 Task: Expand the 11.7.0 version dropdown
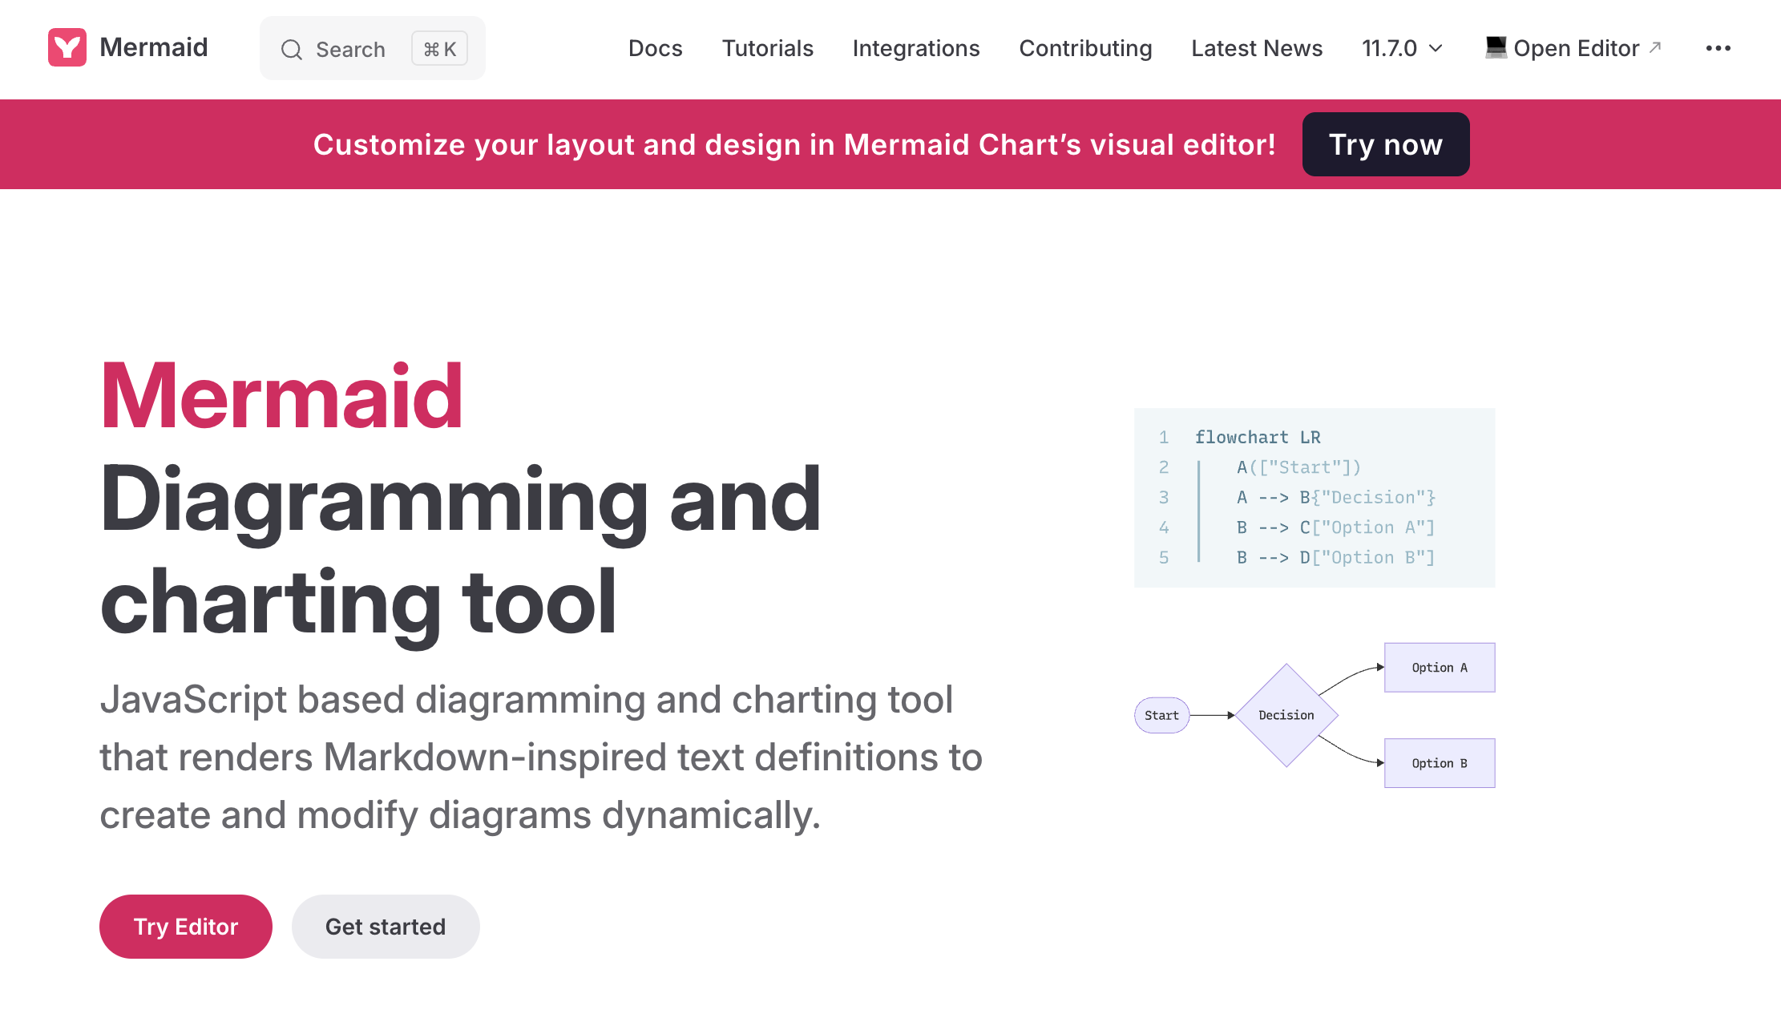point(1402,48)
